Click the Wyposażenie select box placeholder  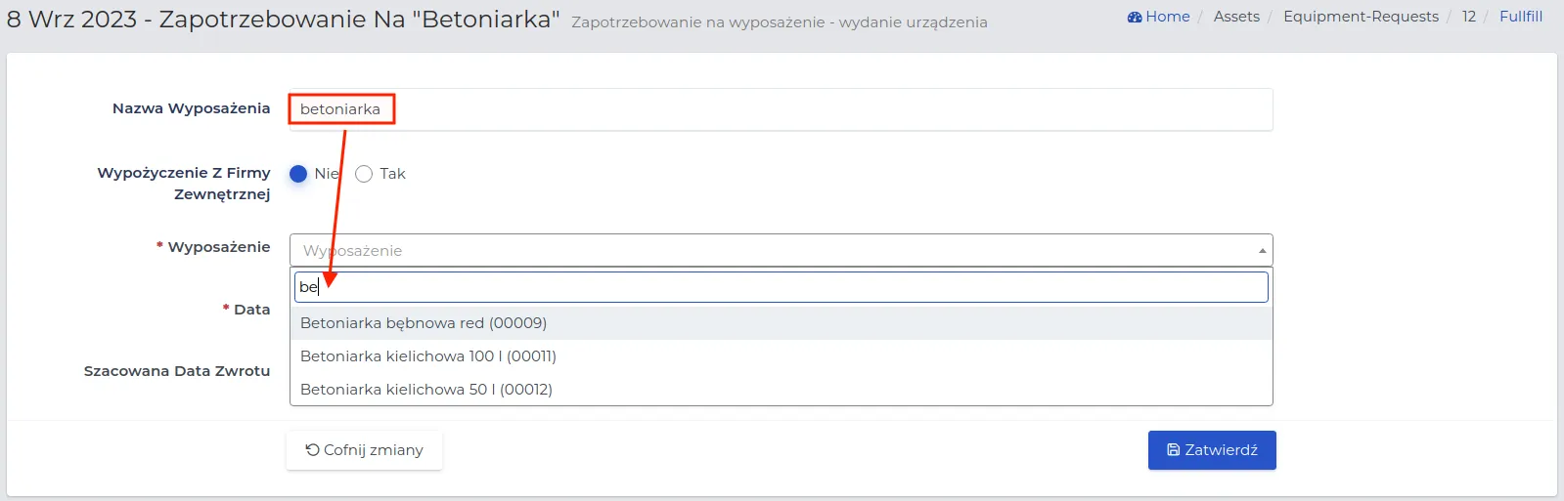(x=781, y=251)
